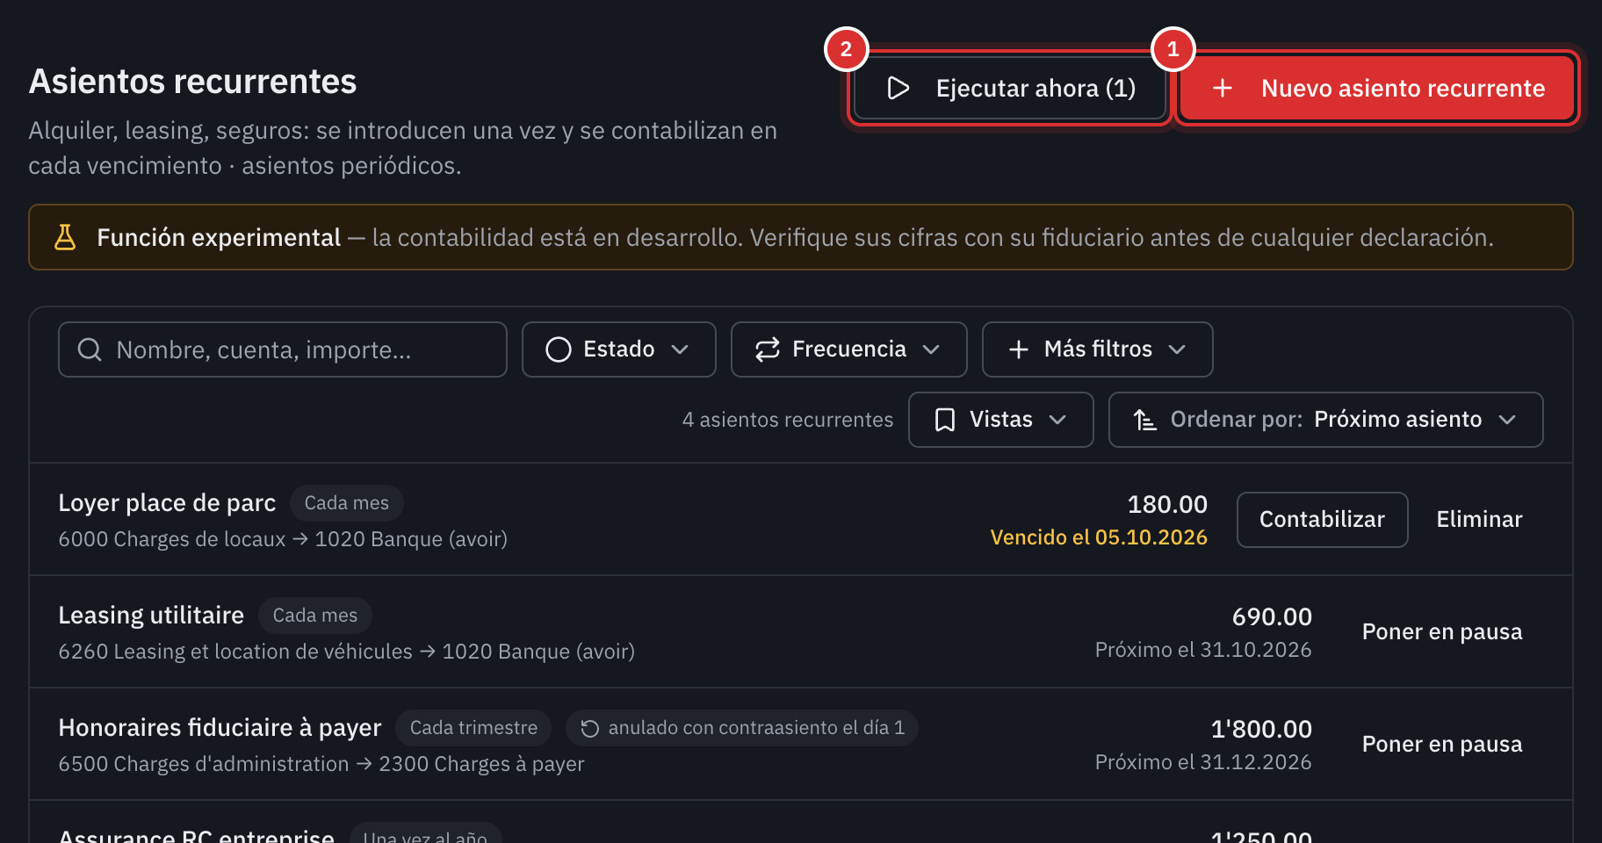Create a Nuevo asiento recurrente
1602x843 pixels.
tap(1376, 88)
